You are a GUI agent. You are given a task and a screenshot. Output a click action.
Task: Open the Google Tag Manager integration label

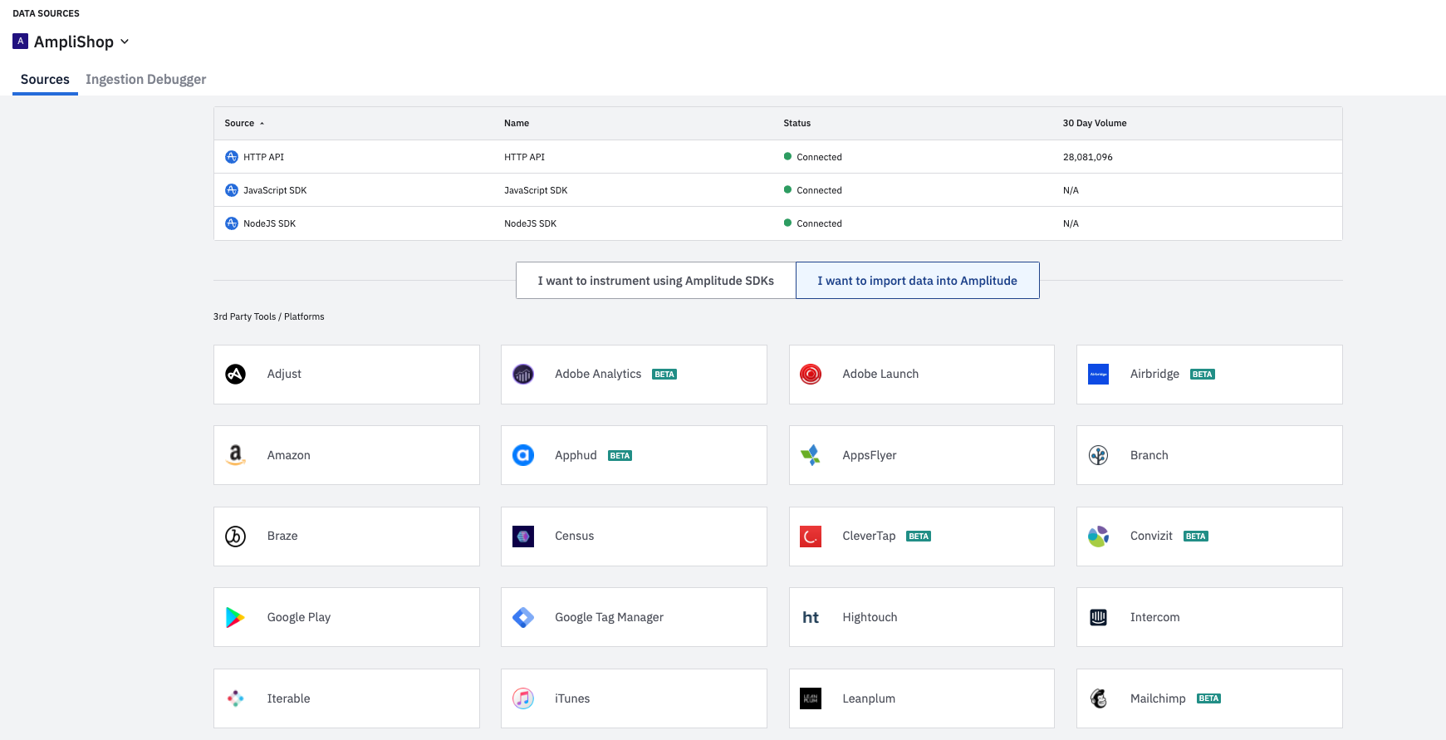coord(610,617)
